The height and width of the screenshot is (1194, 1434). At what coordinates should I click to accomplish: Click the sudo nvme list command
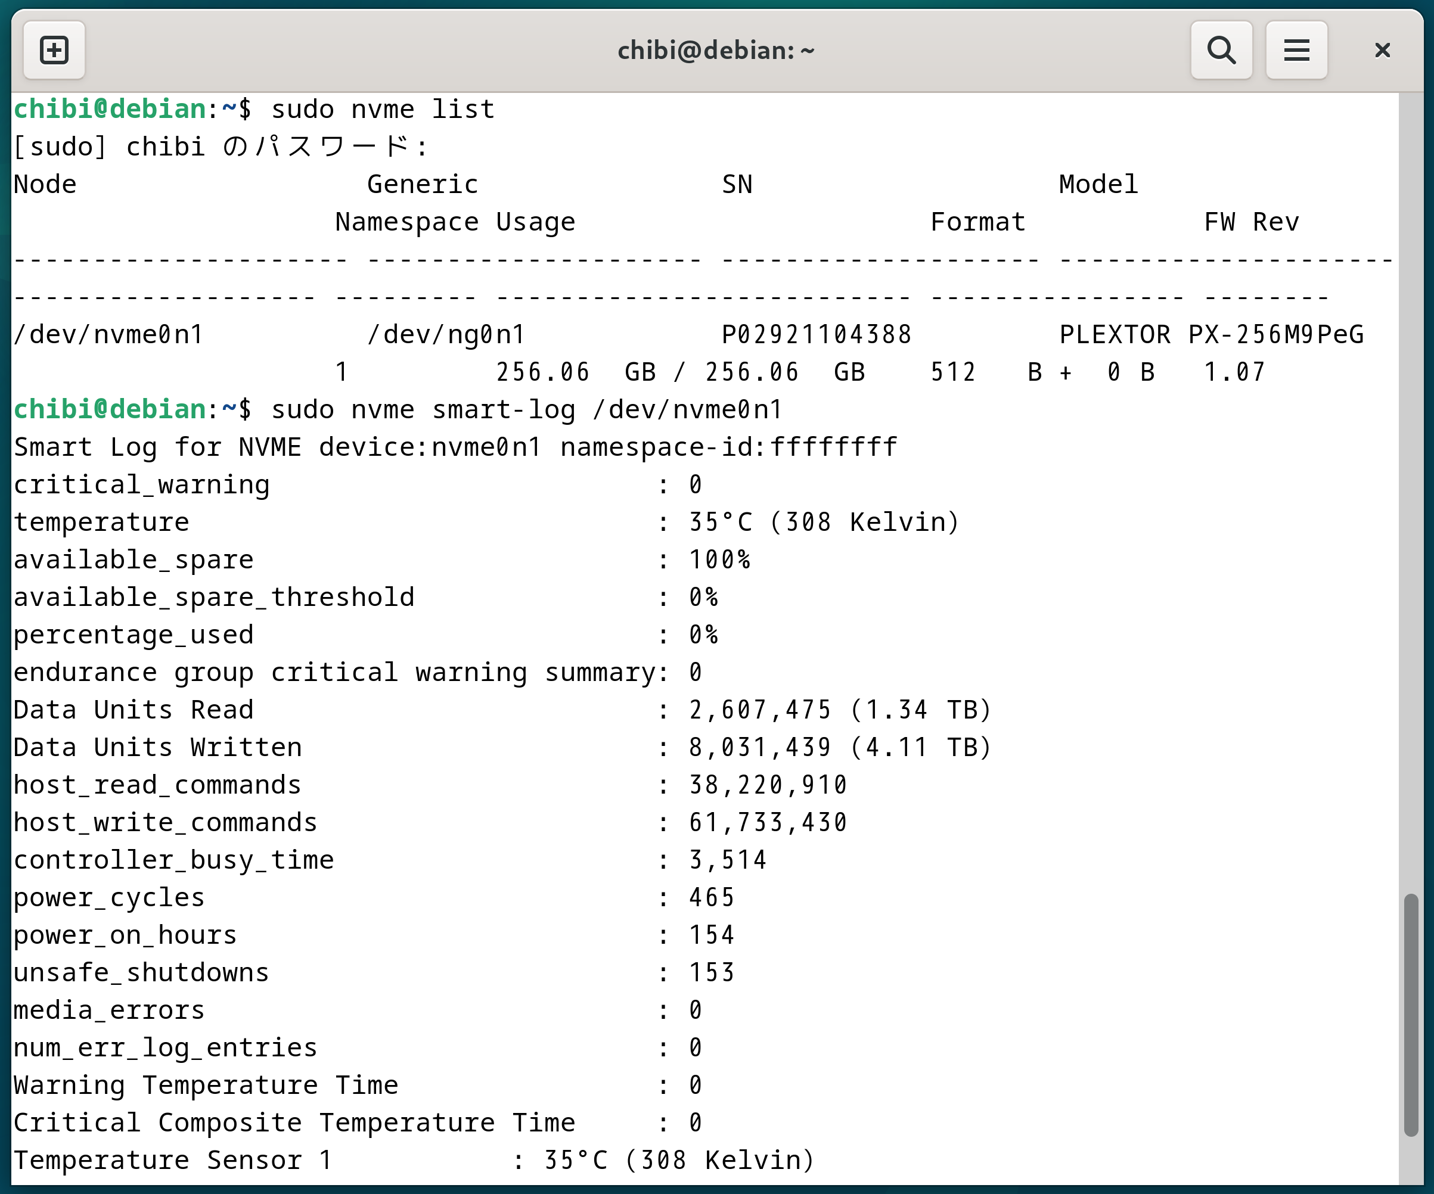[383, 110]
